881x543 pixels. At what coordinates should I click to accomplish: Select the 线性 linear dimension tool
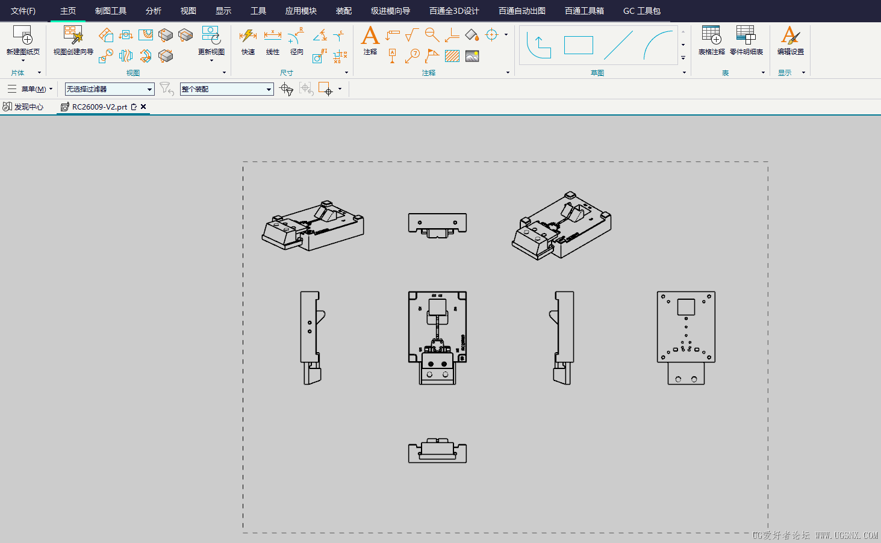(272, 36)
